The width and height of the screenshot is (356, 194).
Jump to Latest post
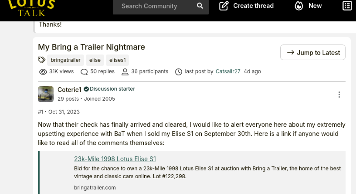tap(313, 52)
